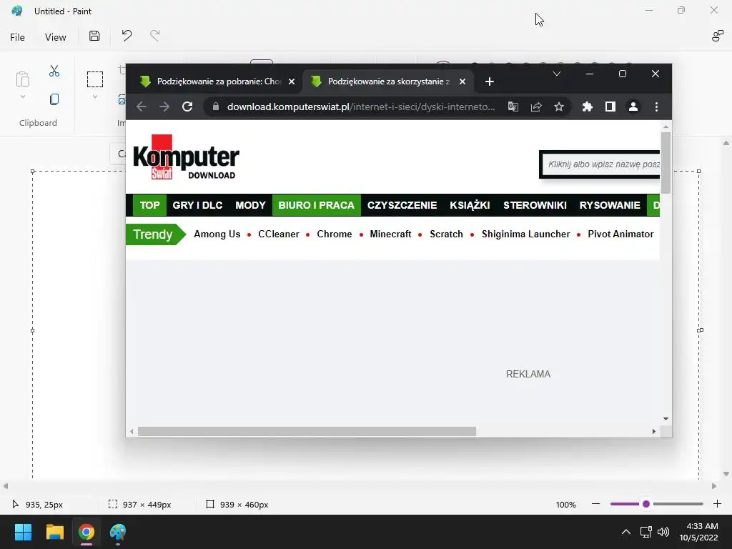Click the translate page icon in address bar
Viewport: 732px width, 549px height.
pyautogui.click(x=513, y=107)
